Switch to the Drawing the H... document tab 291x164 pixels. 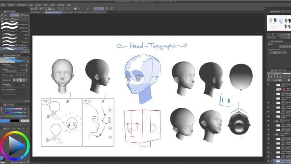coord(98,12)
